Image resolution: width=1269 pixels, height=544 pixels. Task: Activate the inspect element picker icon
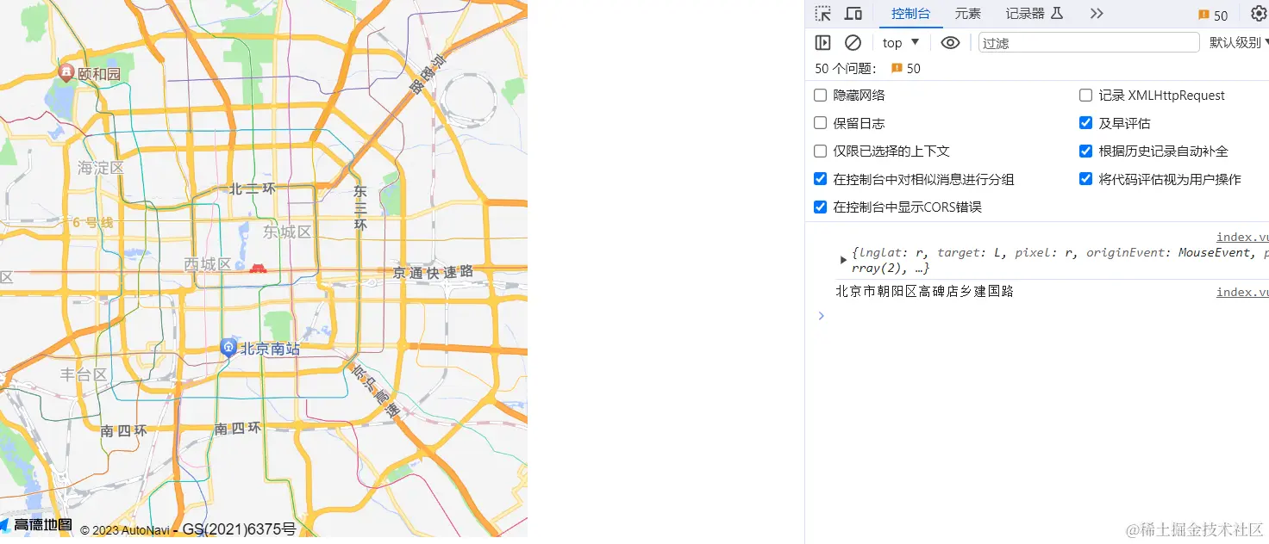click(x=823, y=14)
